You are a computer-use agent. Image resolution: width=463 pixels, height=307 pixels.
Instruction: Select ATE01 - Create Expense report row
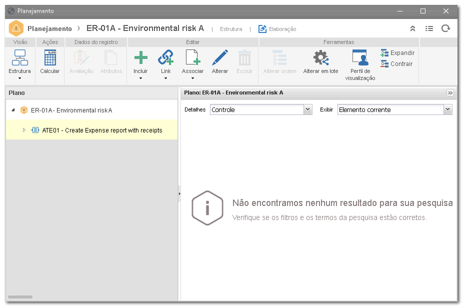pyautogui.click(x=92, y=130)
